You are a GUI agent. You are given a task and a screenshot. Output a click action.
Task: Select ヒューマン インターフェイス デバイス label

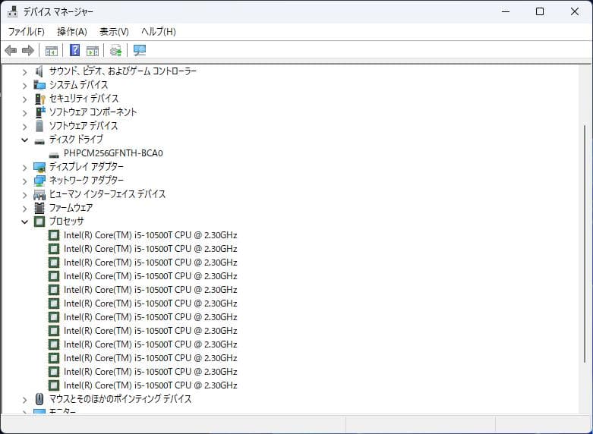coord(107,194)
